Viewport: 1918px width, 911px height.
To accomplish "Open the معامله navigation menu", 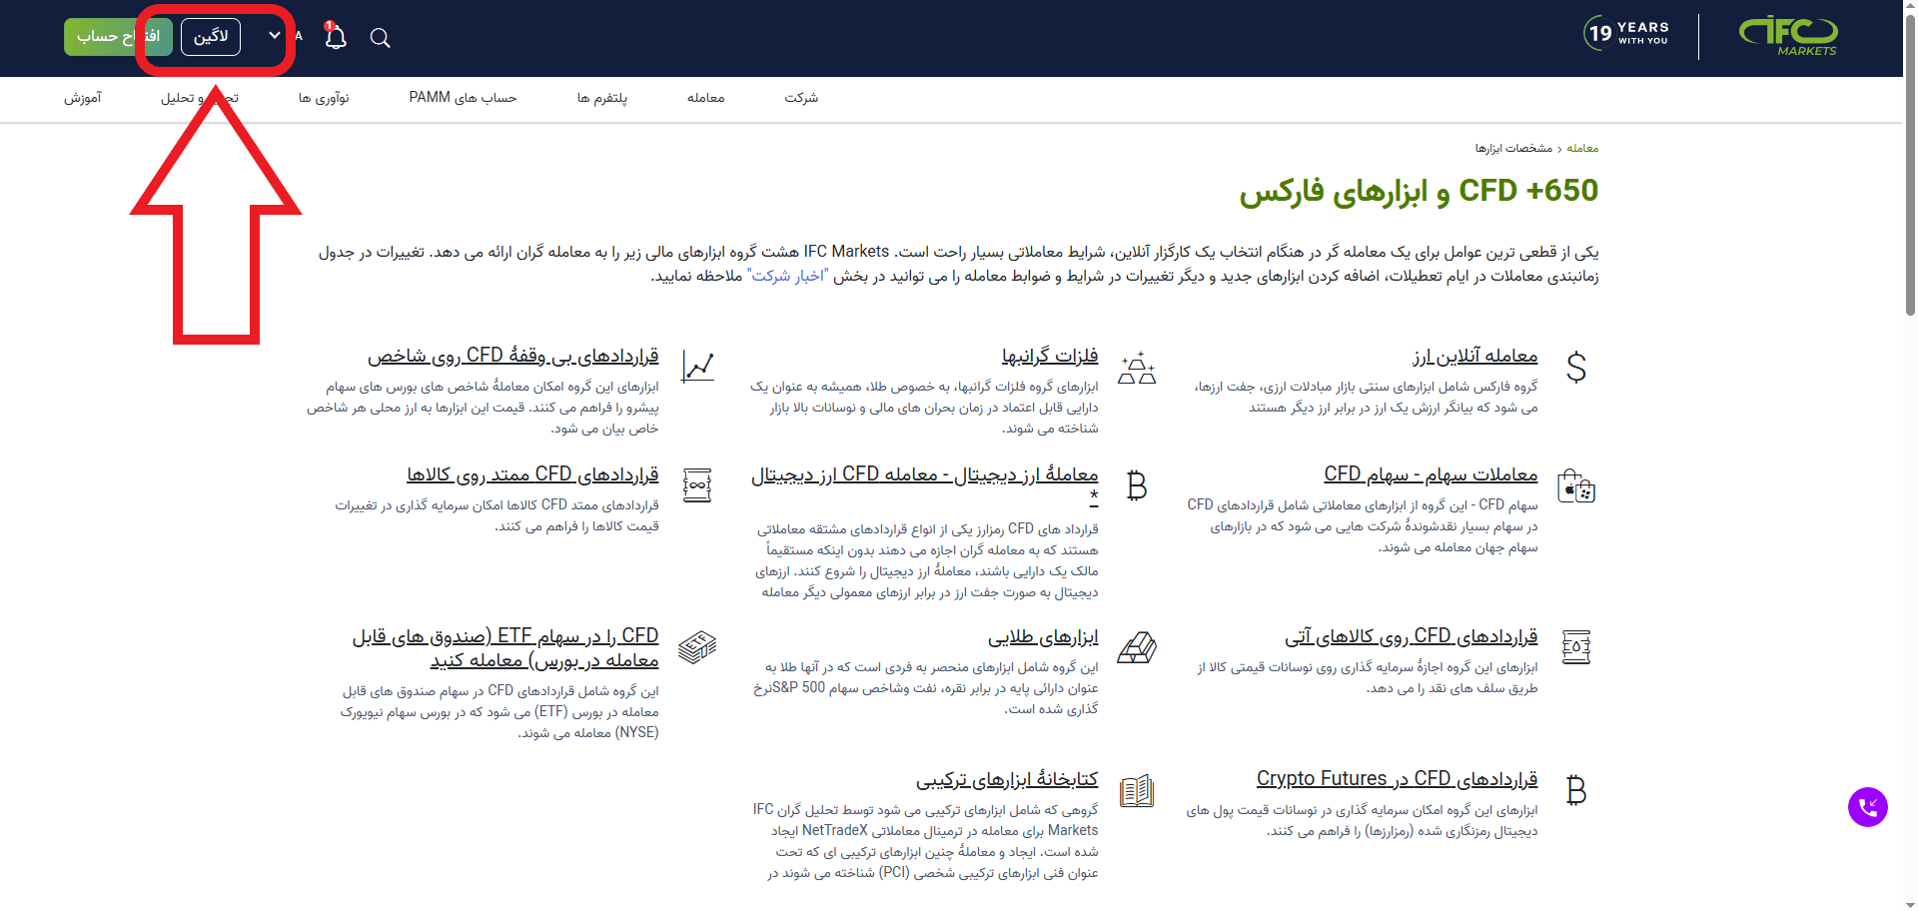I will pyautogui.click(x=705, y=98).
